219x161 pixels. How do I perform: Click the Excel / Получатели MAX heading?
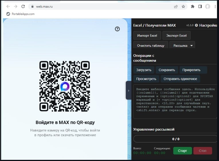click(155, 25)
